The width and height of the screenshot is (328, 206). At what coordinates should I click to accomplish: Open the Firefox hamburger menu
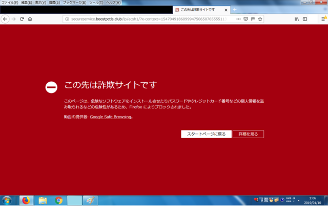(323, 19)
